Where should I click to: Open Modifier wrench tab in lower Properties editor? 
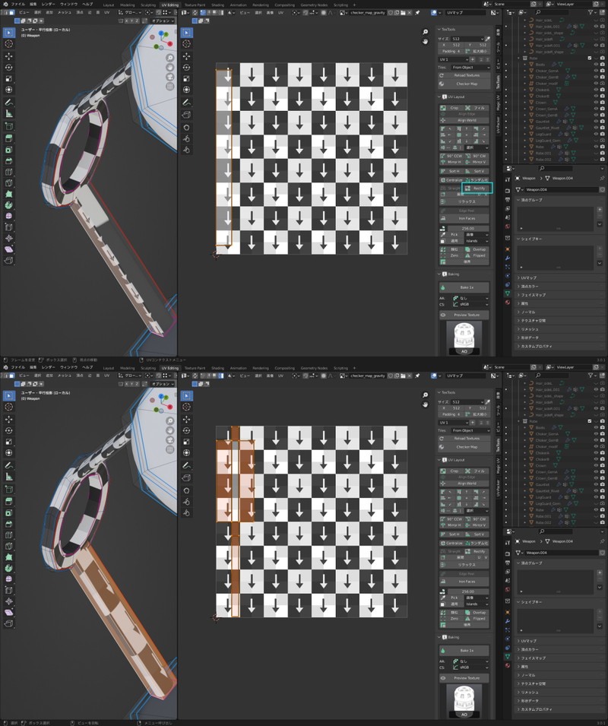(x=508, y=621)
